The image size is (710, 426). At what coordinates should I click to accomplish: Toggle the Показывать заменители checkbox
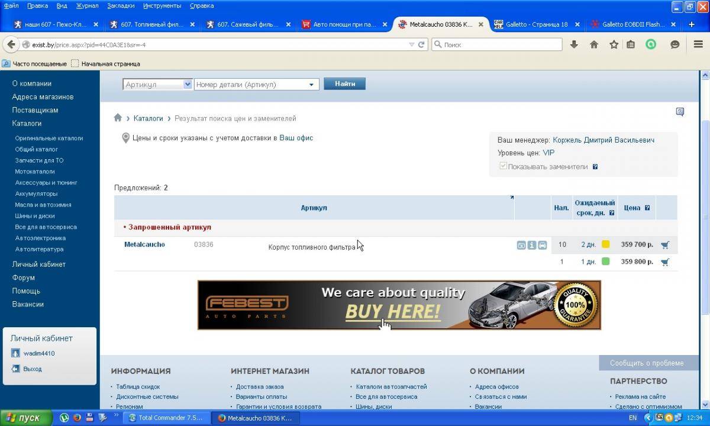pos(503,167)
